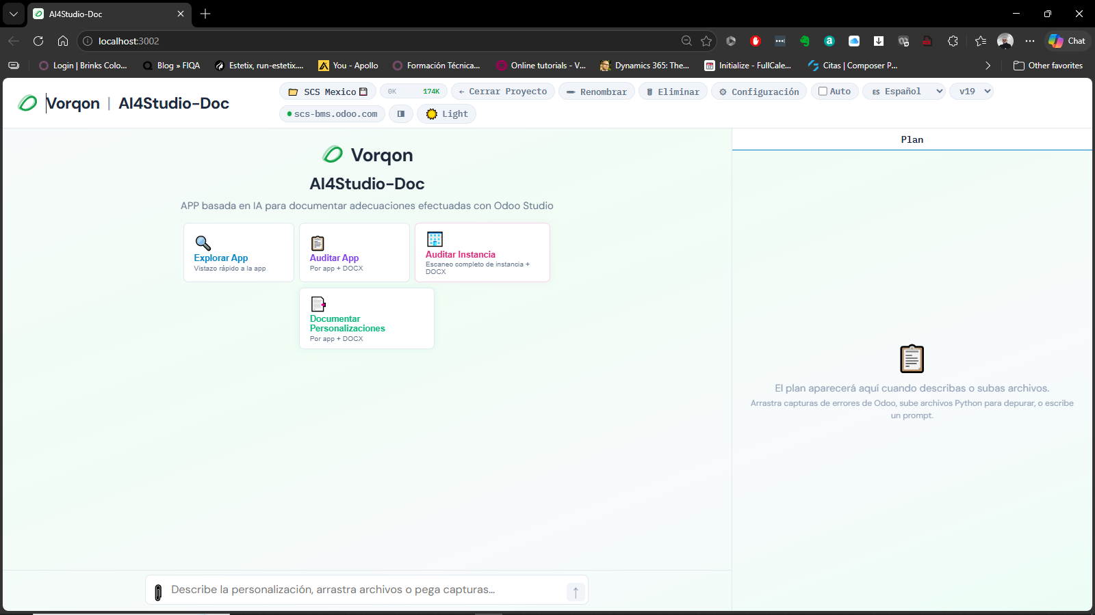Enable the Auto checkbox
The height and width of the screenshot is (615, 1095).
[823, 92]
